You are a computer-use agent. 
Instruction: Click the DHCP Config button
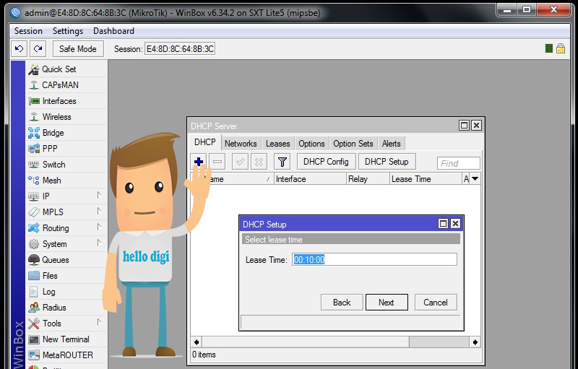click(326, 162)
